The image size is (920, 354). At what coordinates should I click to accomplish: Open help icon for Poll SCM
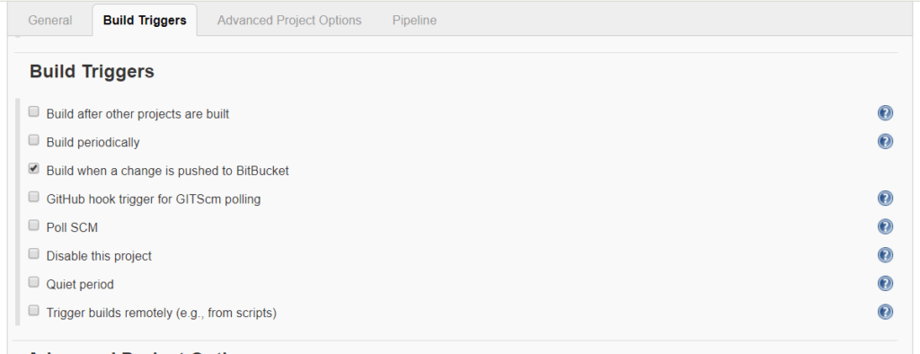[x=885, y=226]
